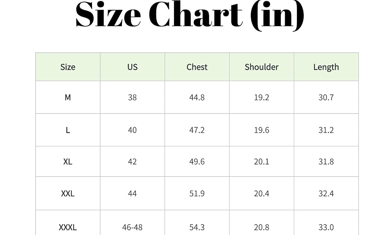Click length value 31.8 cell

tap(326, 162)
